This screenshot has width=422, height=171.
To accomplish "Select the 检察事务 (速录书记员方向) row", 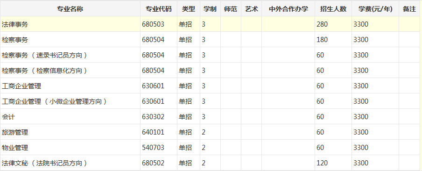I will tap(211, 55).
